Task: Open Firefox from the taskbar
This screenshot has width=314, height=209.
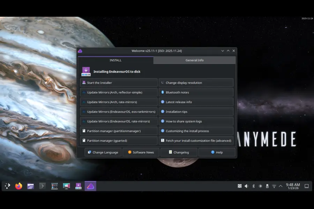Action: coord(18,186)
